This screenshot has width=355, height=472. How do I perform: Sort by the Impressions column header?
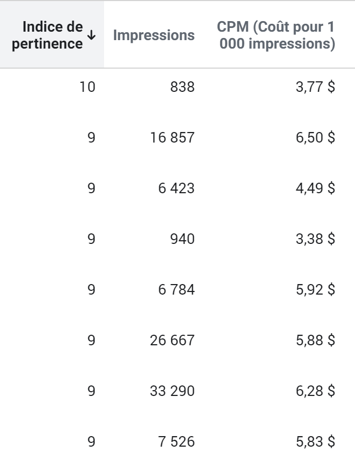pyautogui.click(x=154, y=35)
